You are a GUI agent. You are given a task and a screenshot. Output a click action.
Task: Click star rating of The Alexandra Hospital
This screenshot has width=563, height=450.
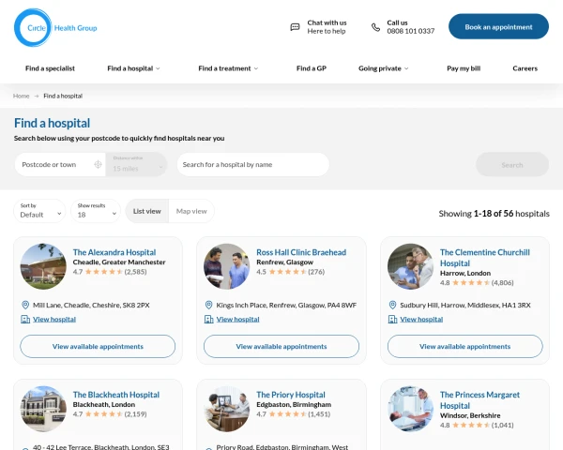pyautogui.click(x=104, y=272)
